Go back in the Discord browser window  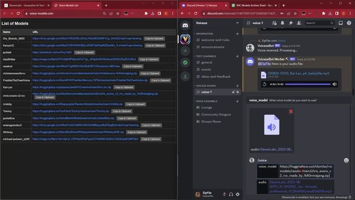tap(182, 13)
